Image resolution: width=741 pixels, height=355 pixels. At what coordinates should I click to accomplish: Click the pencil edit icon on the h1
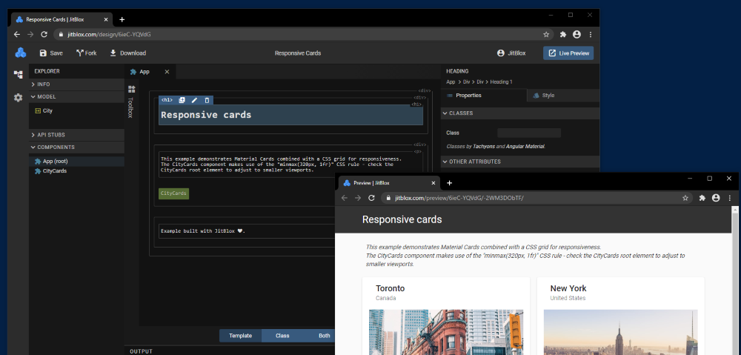tap(194, 100)
